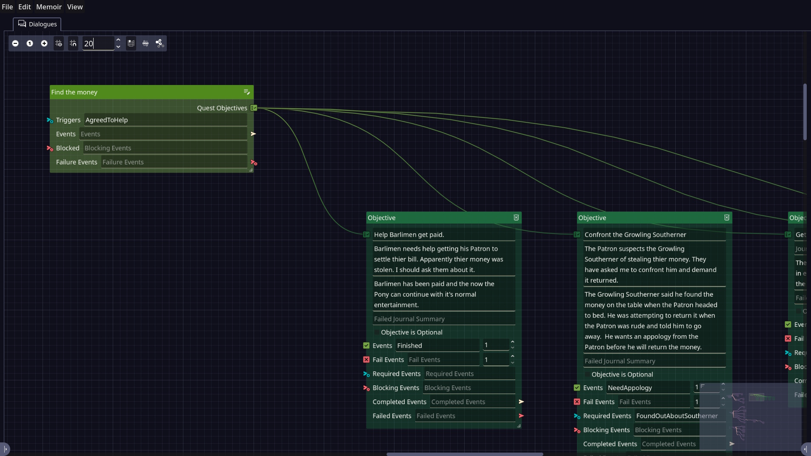Zoom out the graph view

(16, 43)
